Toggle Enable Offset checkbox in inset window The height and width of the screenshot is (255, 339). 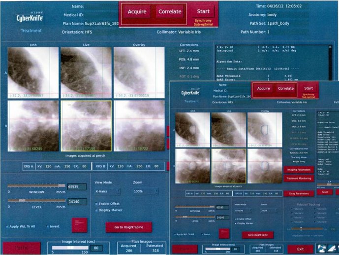click(236, 219)
